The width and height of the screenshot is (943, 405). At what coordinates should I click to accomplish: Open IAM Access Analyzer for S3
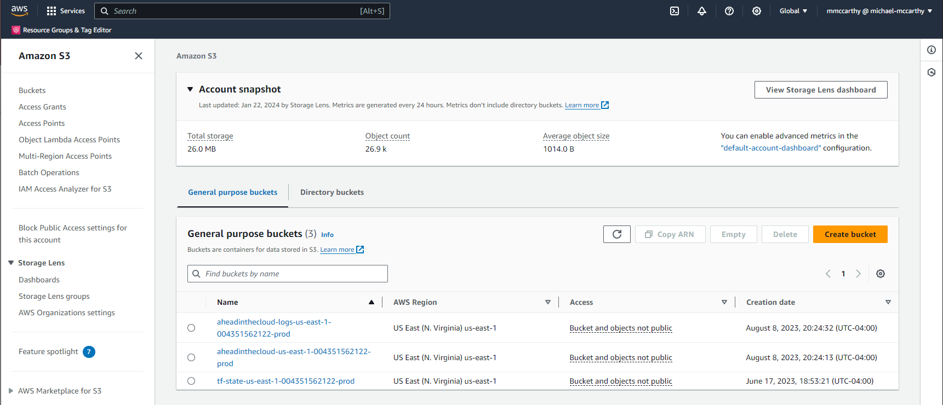point(65,189)
